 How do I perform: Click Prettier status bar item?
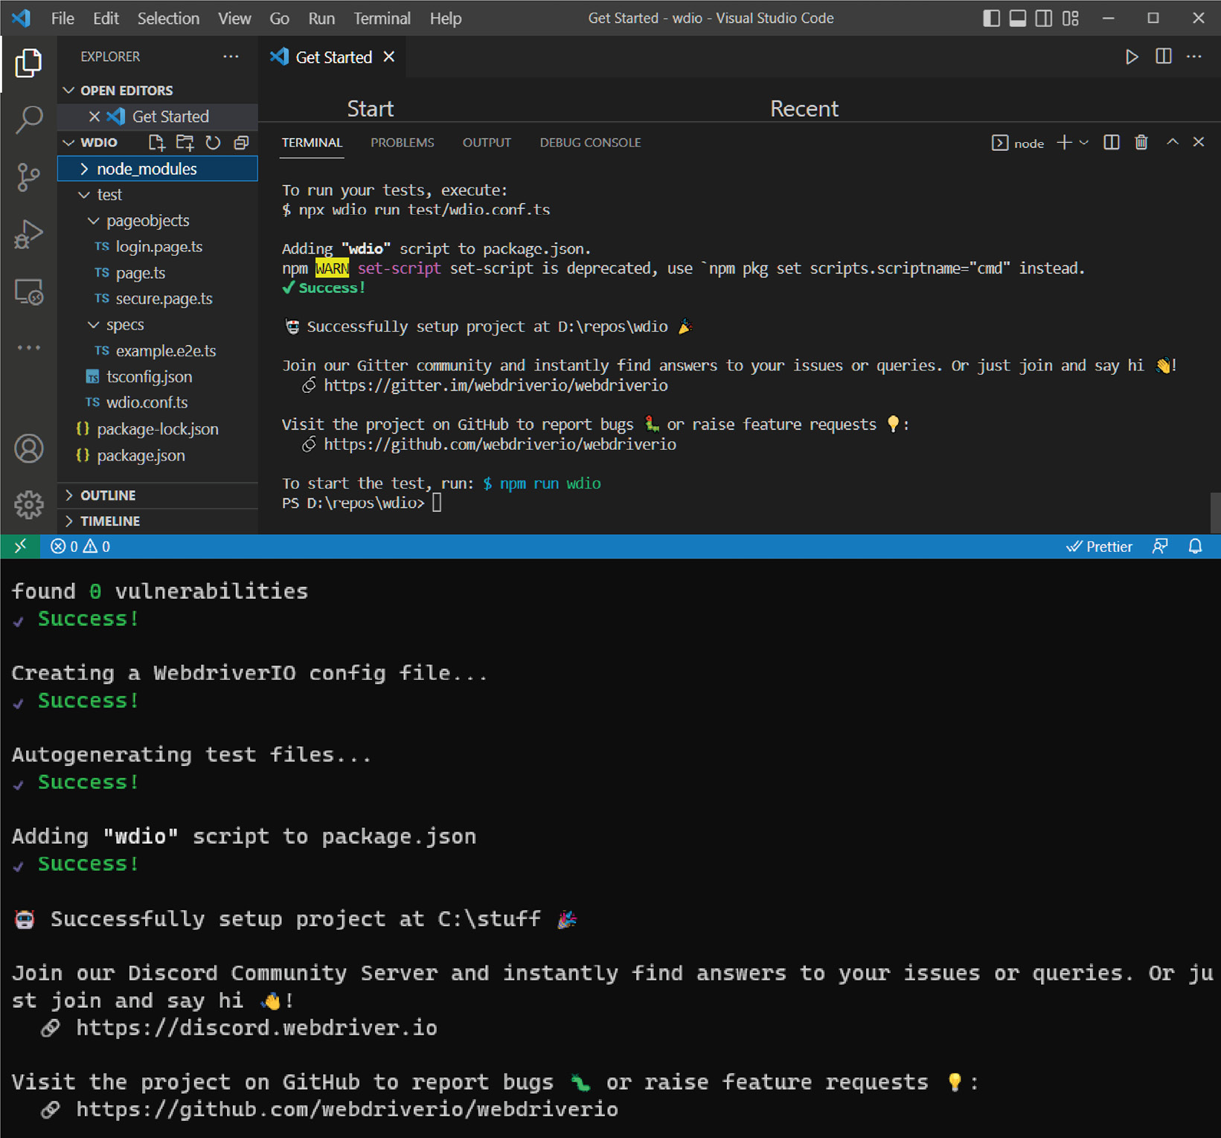pos(1100,547)
